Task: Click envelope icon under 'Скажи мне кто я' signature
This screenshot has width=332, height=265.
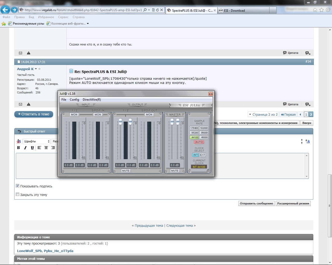Action: point(20,53)
